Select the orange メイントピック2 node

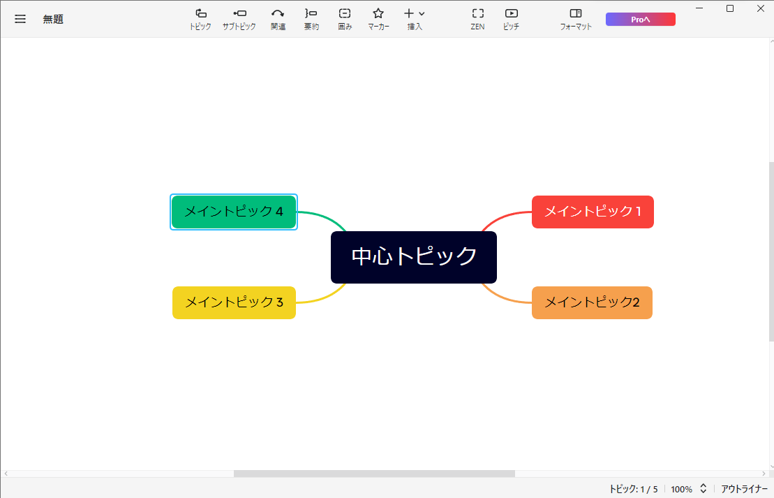(592, 302)
